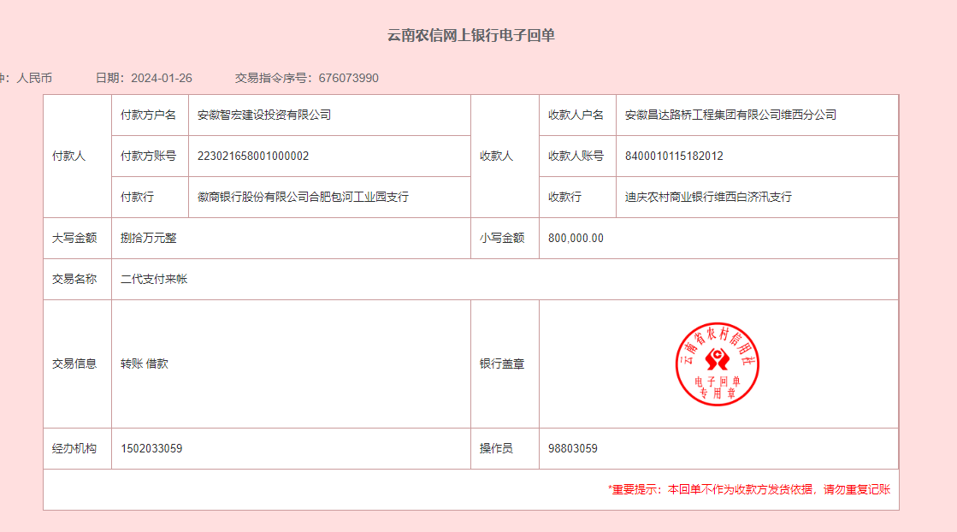Click operator number 98803059
This screenshot has width=957, height=532.
click(x=572, y=448)
